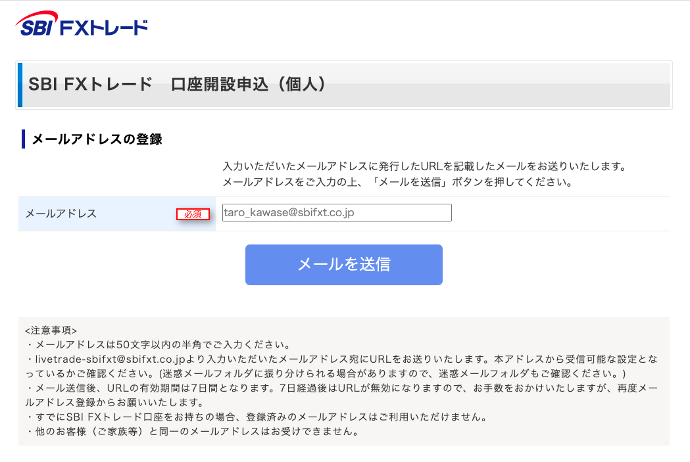
Task: Click the red 必須 badge
Action: pos(193,214)
